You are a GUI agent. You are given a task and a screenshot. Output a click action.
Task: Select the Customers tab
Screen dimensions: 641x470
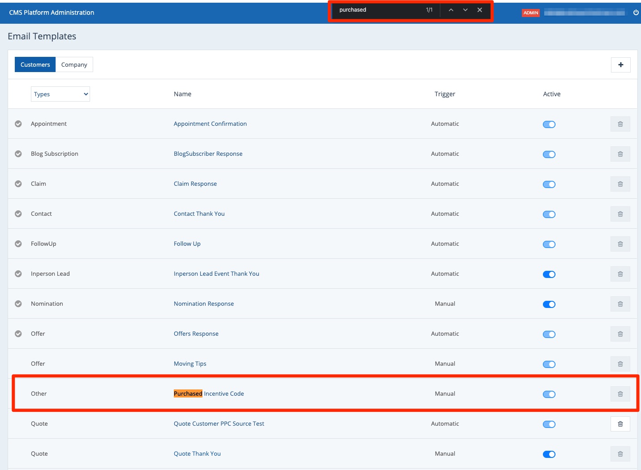[35, 64]
